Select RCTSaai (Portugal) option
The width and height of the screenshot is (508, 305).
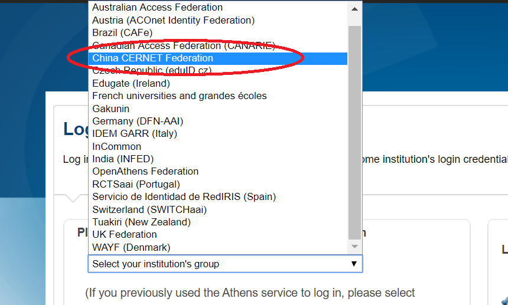click(136, 184)
